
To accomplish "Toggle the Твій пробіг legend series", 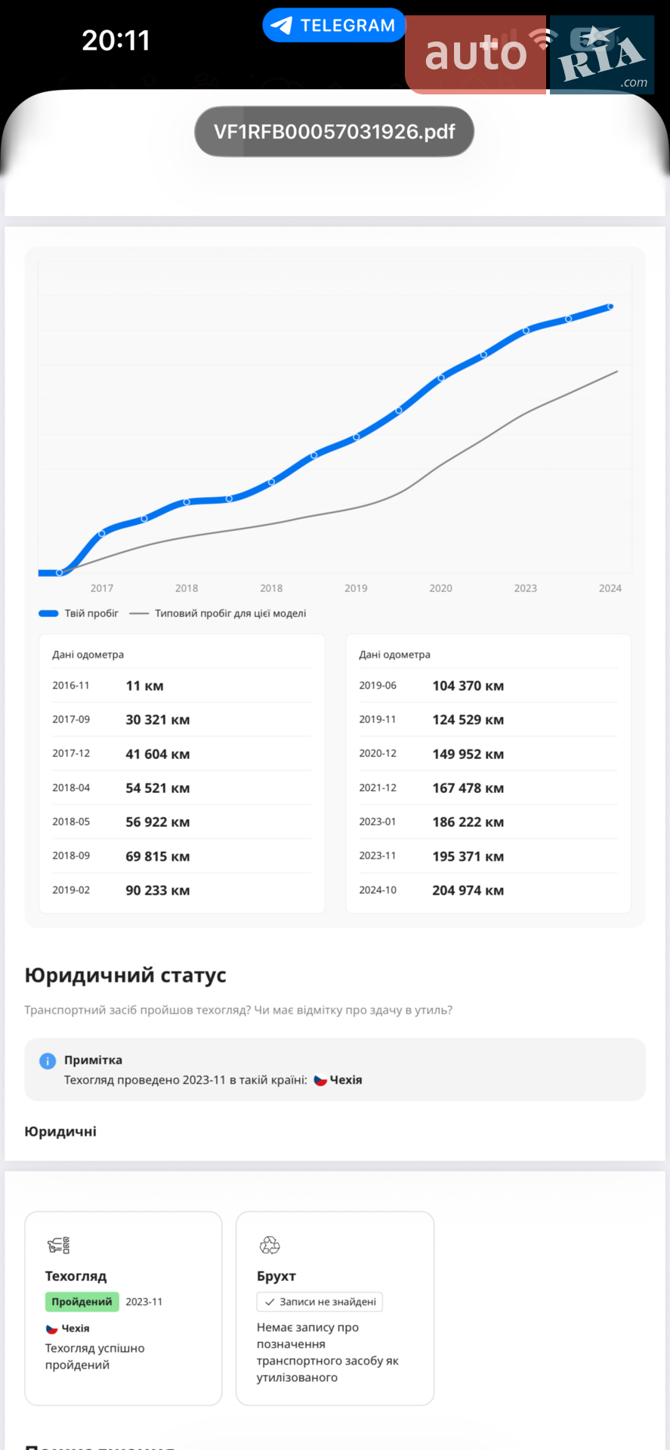I will tap(79, 613).
